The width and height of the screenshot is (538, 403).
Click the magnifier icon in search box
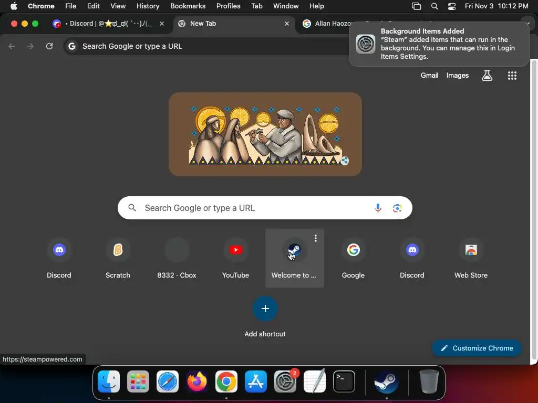pyautogui.click(x=132, y=208)
